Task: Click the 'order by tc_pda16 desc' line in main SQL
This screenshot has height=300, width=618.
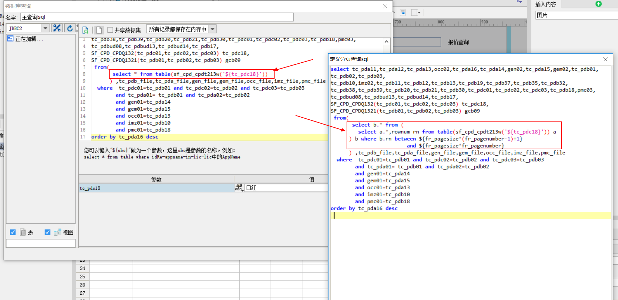Action: (125, 137)
